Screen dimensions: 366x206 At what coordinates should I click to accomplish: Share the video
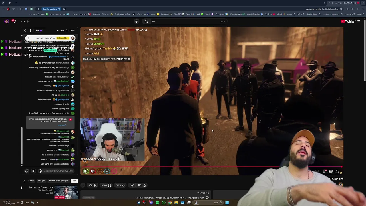(120, 185)
